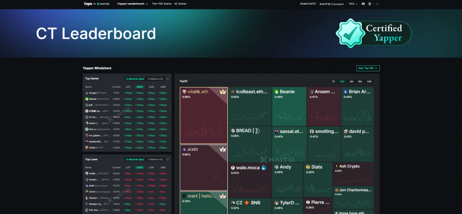This screenshot has width=462, height=214.
Task: Click the info icon beside the Top Gainer toggle
Action: (167, 79)
